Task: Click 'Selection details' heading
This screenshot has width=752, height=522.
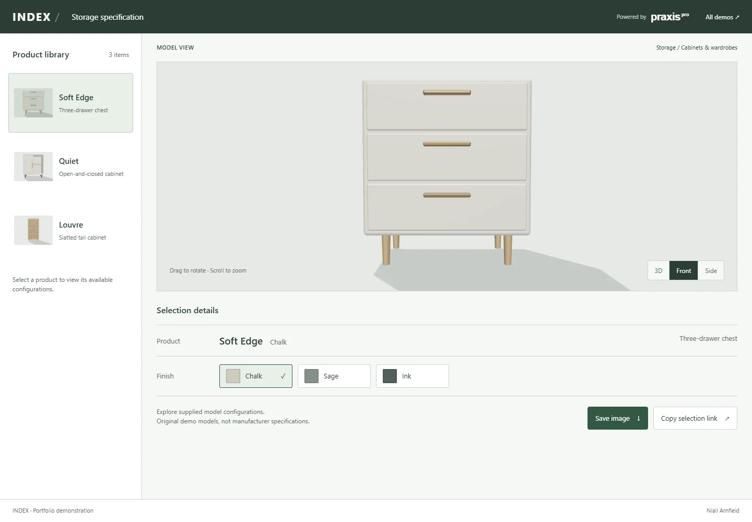Action: (187, 310)
